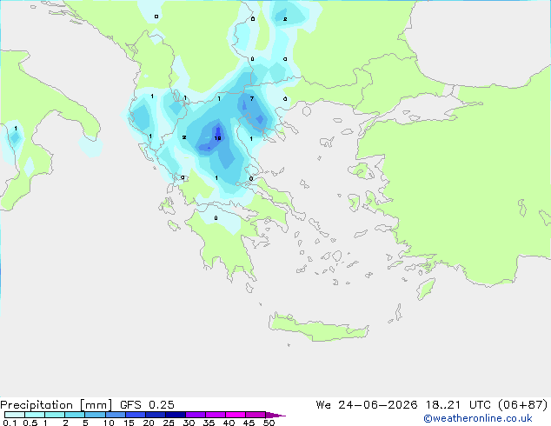Pick the 2–5 mm legend swatch
Image resolution: width=551 pixels, height=426 pixels.
point(75,415)
